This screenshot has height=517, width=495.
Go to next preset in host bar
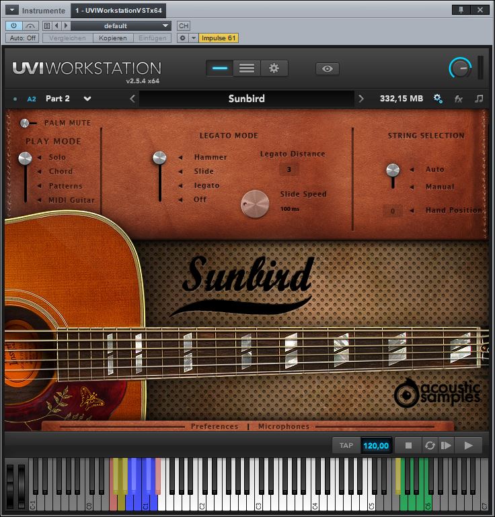(x=66, y=26)
